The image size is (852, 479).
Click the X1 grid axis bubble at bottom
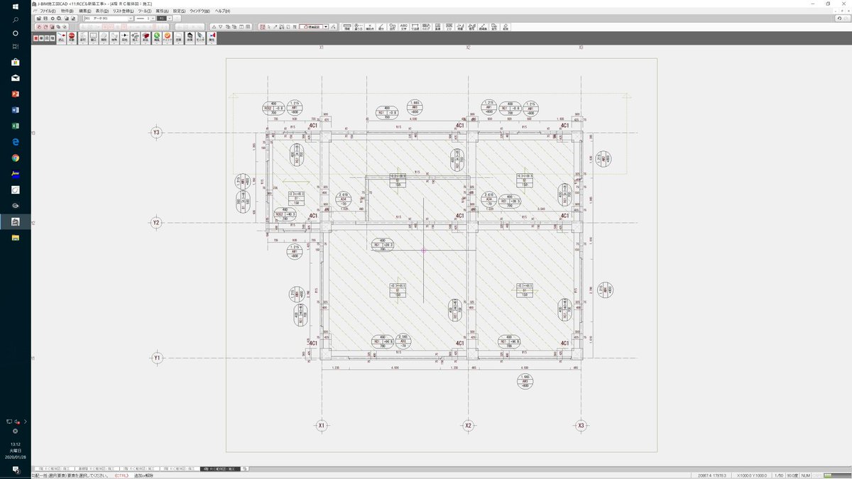click(x=322, y=426)
